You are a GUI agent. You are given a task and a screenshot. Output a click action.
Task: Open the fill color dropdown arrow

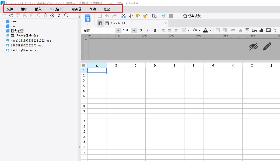pos(199,30)
